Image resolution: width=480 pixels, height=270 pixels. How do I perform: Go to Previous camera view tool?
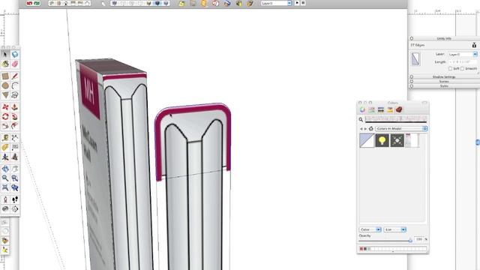pos(15,187)
